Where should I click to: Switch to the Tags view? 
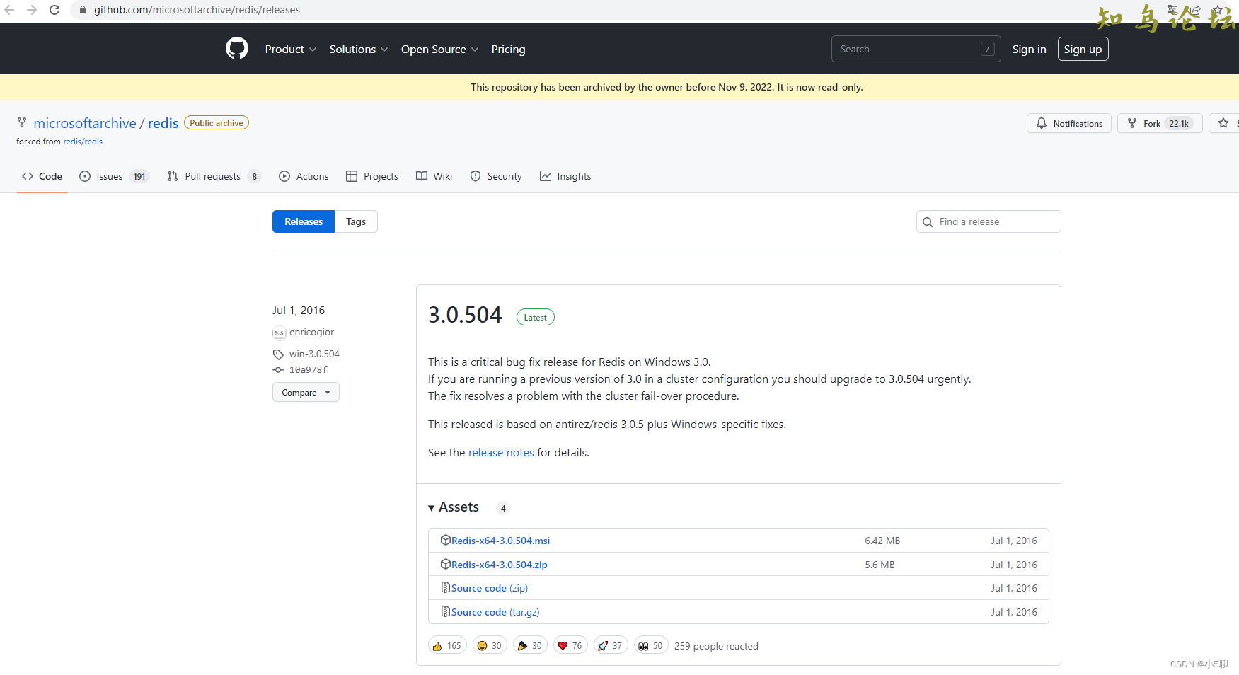[x=356, y=221]
